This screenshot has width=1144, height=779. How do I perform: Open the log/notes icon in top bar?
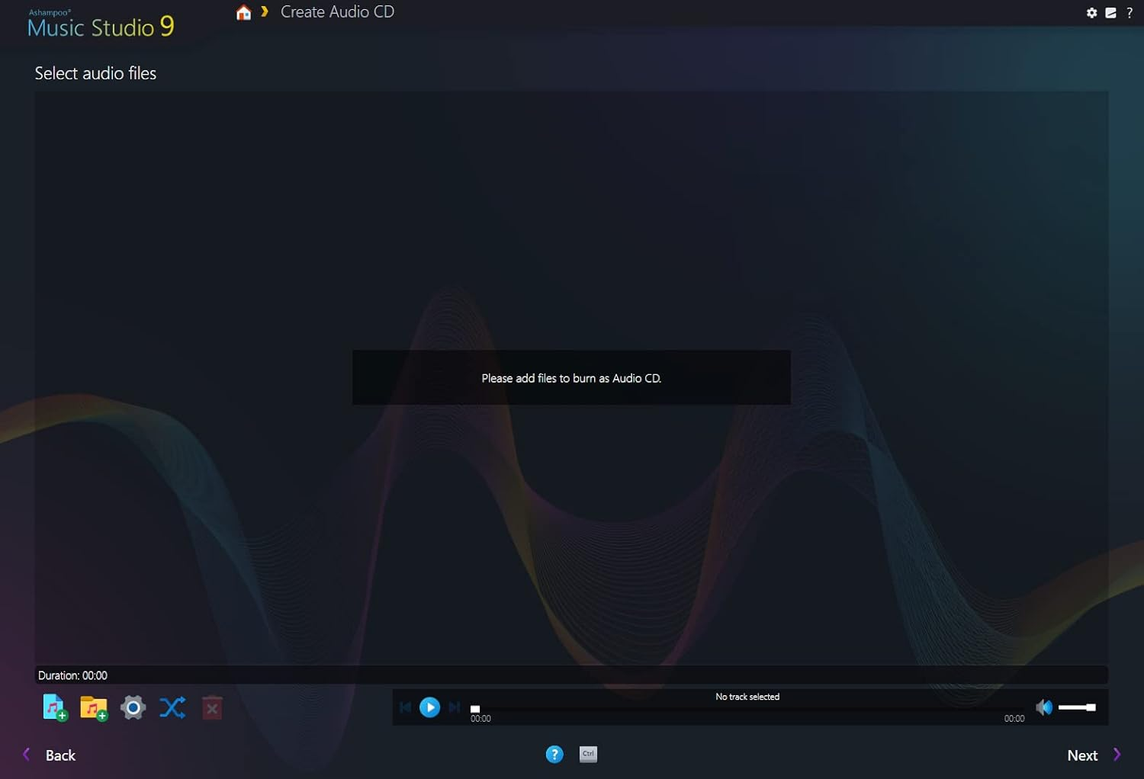point(1111,12)
